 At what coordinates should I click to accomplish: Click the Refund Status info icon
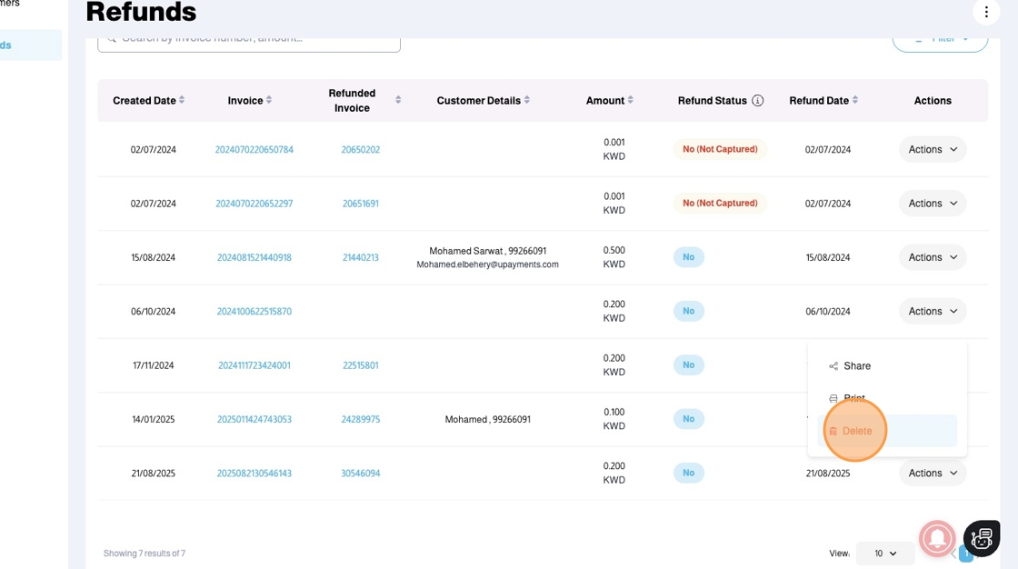point(758,101)
